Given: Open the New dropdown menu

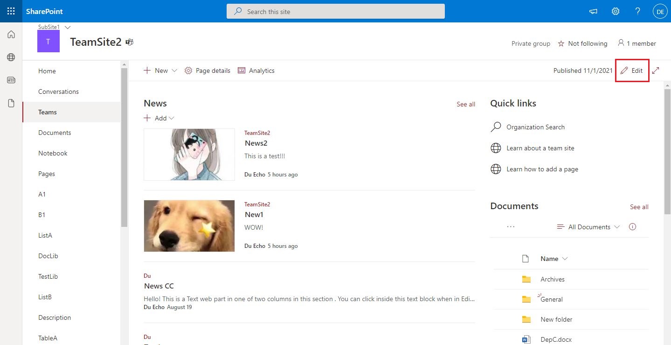Looking at the screenshot, I should pos(160,70).
